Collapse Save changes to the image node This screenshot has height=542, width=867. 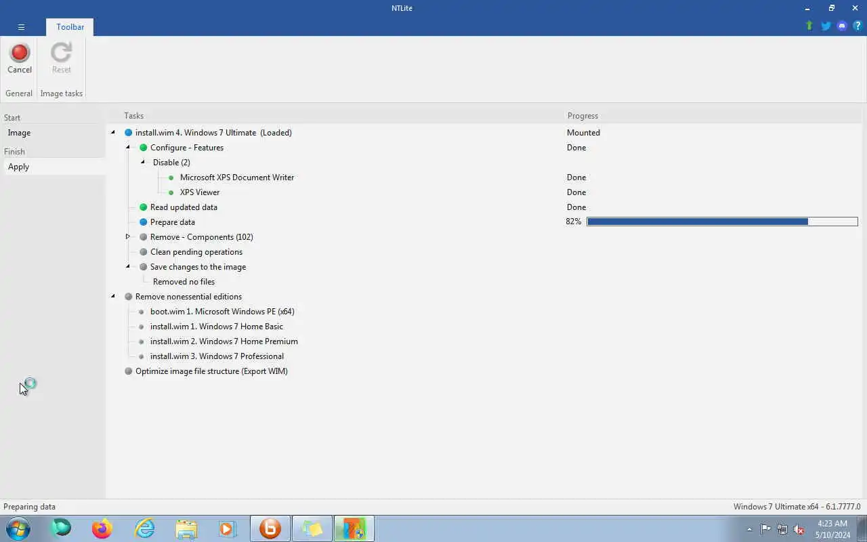127,267
